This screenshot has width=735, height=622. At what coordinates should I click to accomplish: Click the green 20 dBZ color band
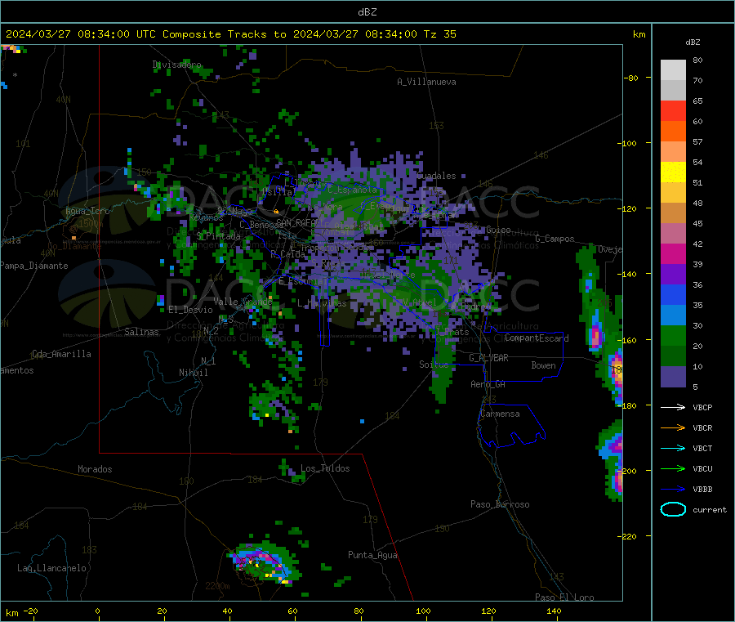[673, 335]
